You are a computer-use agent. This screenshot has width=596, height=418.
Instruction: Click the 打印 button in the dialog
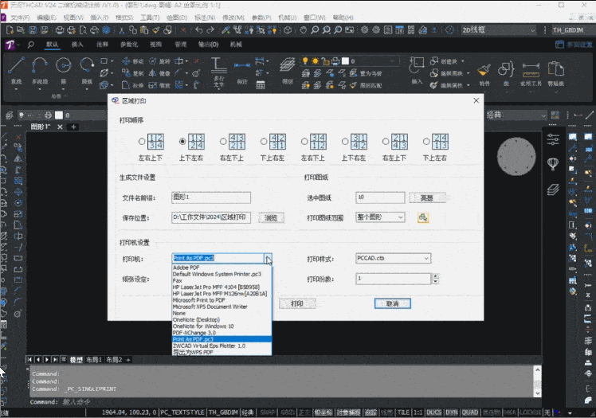297,303
